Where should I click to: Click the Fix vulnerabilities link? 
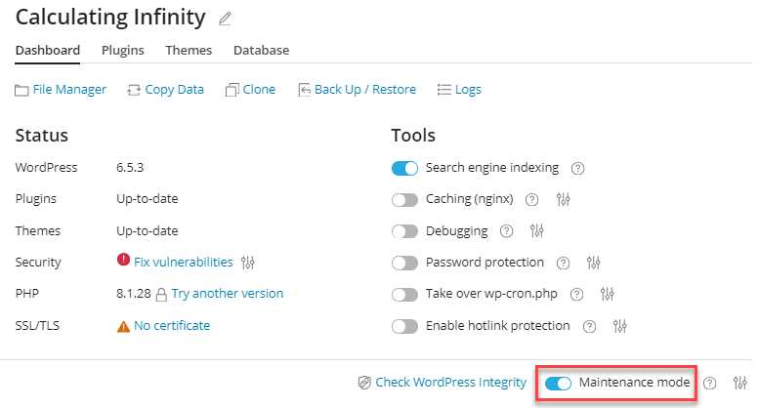[183, 262]
